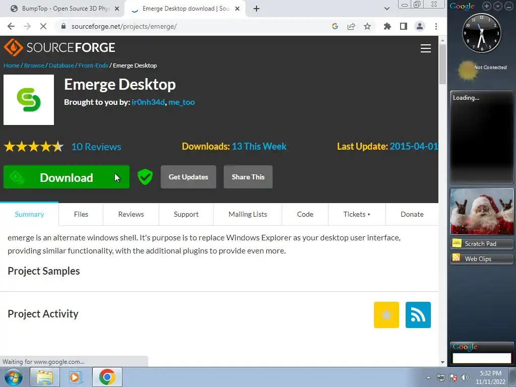Show hidden system tray icons
Image resolution: width=516 pixels, height=387 pixels.
pyautogui.click(x=428, y=378)
